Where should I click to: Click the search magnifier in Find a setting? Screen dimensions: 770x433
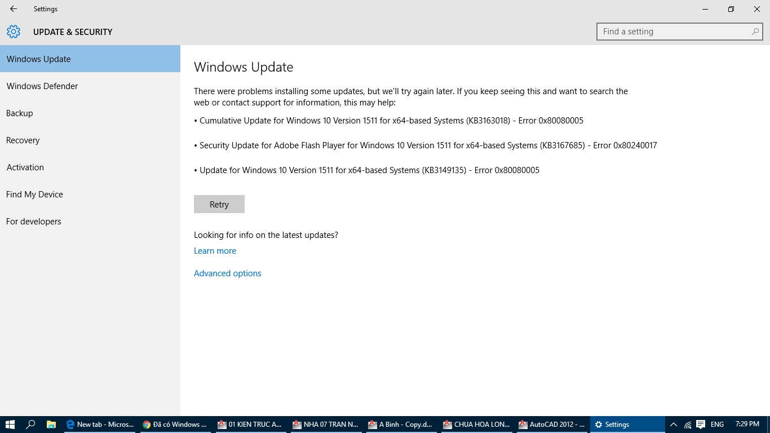point(755,32)
